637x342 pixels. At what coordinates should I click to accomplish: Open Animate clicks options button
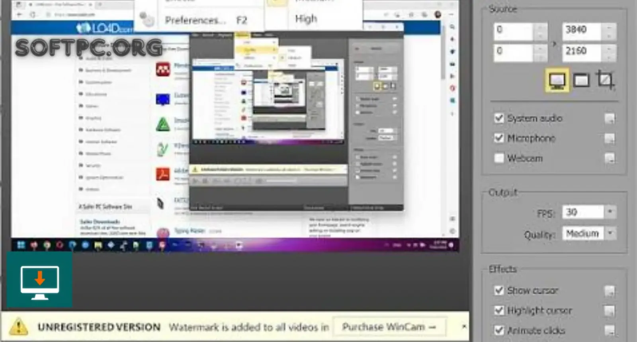[610, 330]
